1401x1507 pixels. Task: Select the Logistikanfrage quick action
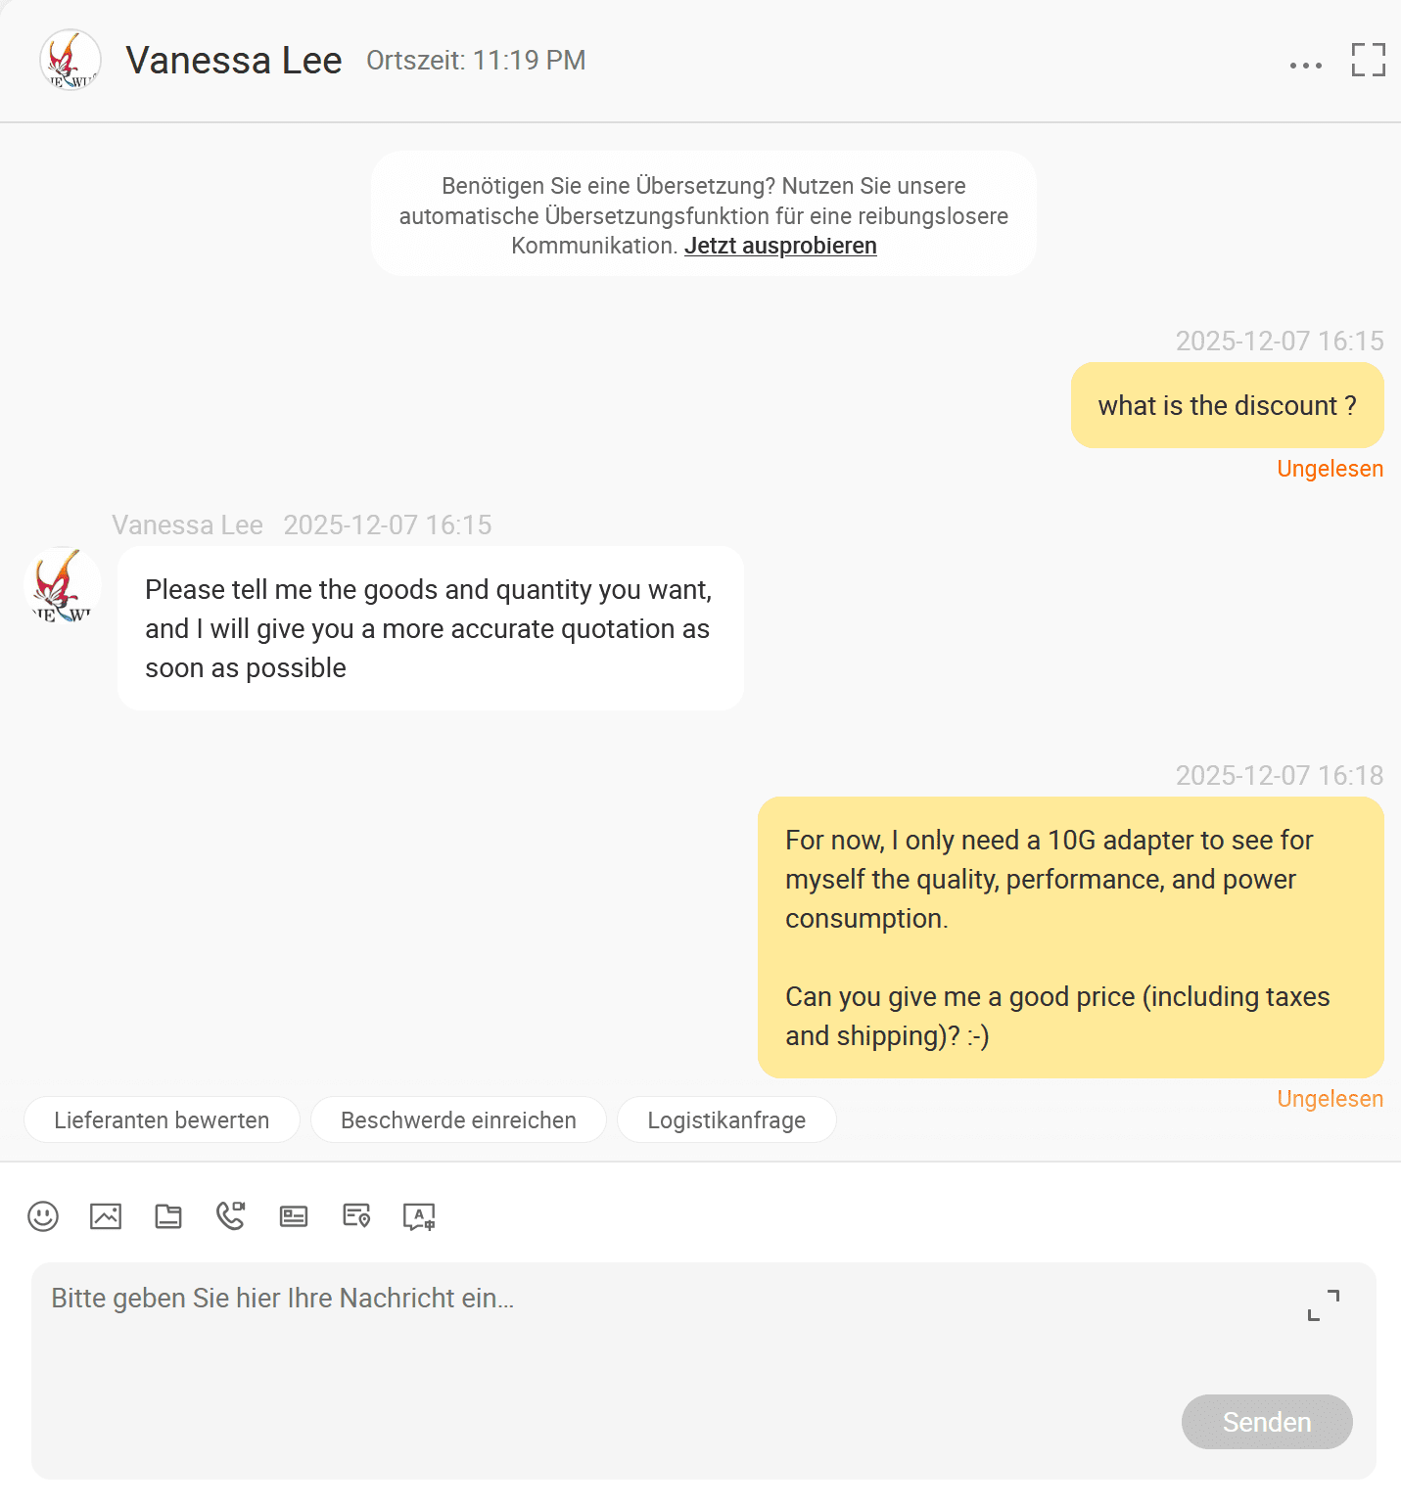[726, 1119]
